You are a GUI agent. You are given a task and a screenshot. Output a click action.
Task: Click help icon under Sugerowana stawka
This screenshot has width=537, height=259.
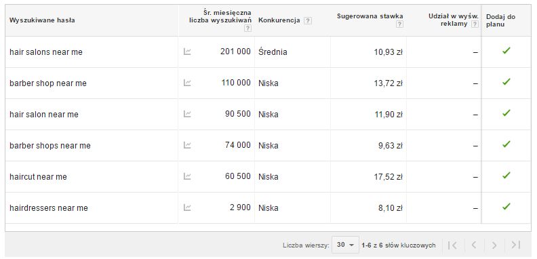click(399, 24)
